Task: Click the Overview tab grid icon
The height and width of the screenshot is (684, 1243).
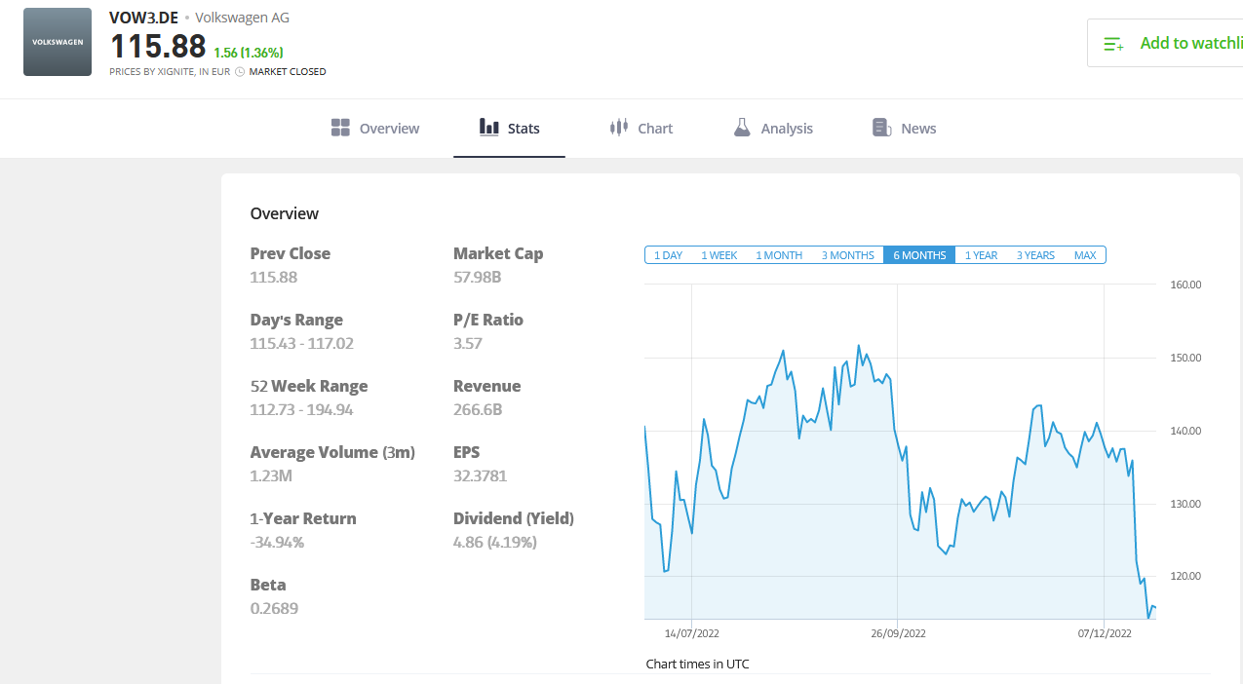Action: [x=340, y=128]
